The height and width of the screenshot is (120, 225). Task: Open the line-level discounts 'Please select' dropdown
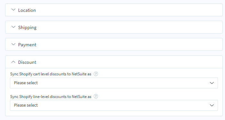(114, 105)
